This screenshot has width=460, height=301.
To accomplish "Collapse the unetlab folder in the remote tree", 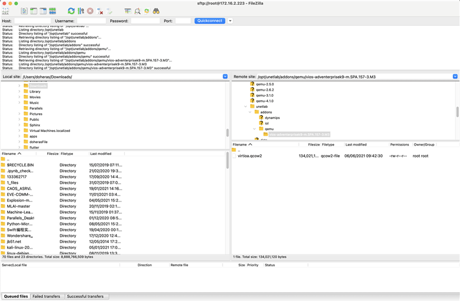I will 246,107.
